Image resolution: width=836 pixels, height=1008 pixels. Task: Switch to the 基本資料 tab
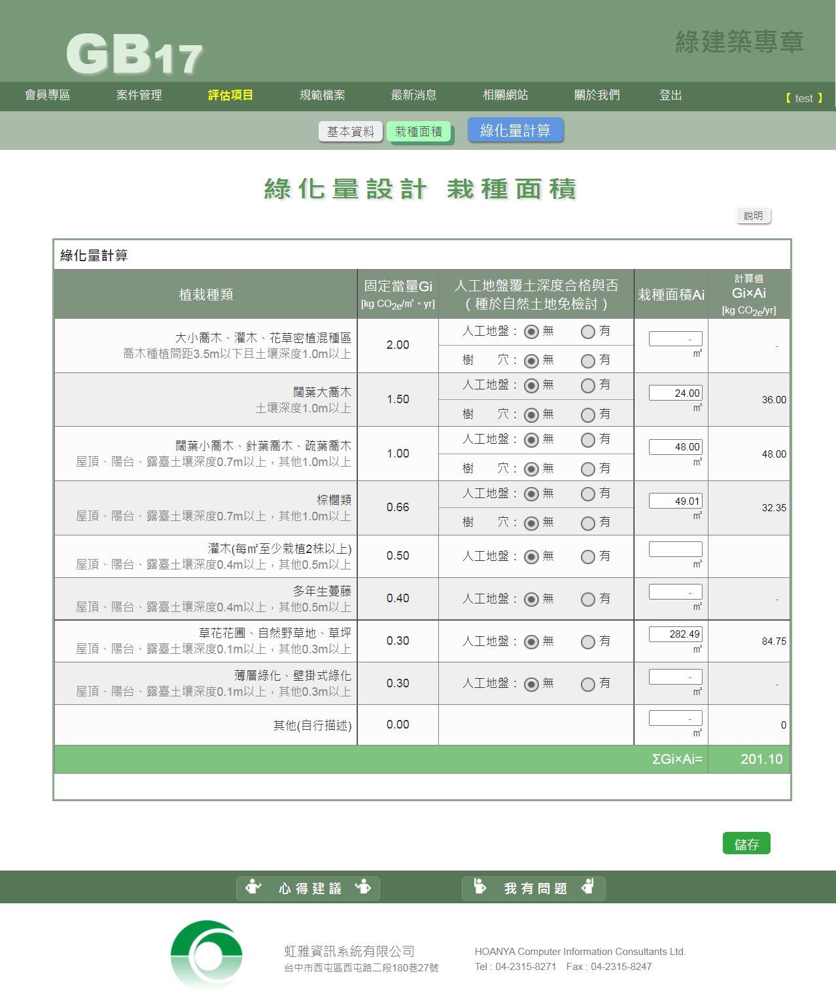(351, 132)
